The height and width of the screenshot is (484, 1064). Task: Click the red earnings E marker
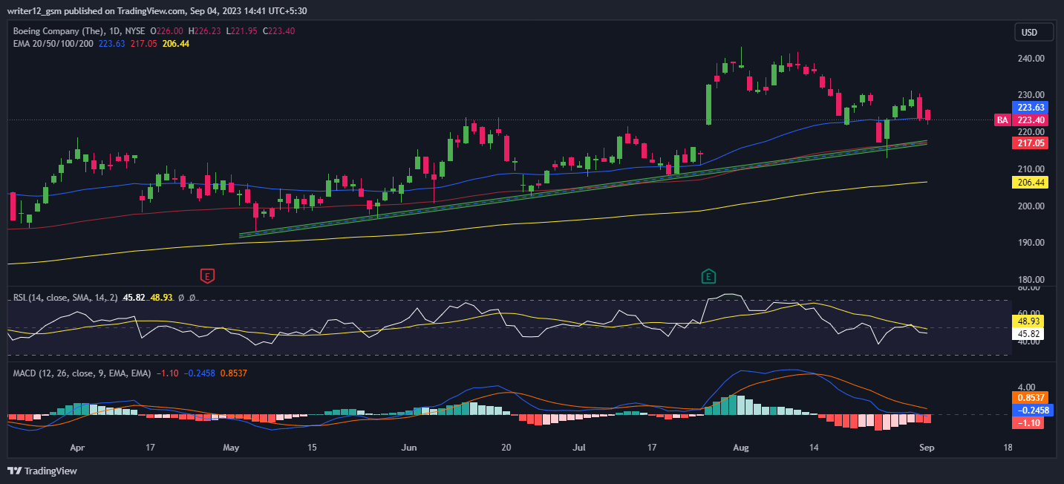[207, 276]
